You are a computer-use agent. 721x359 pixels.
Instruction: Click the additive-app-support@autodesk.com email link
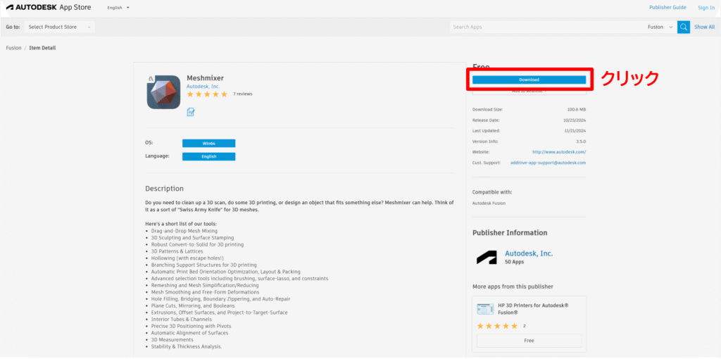point(548,163)
